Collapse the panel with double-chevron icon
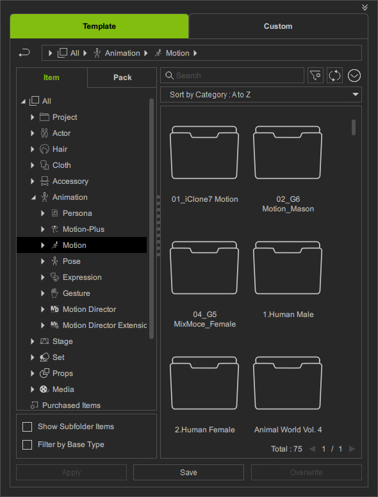 tap(365, 7)
